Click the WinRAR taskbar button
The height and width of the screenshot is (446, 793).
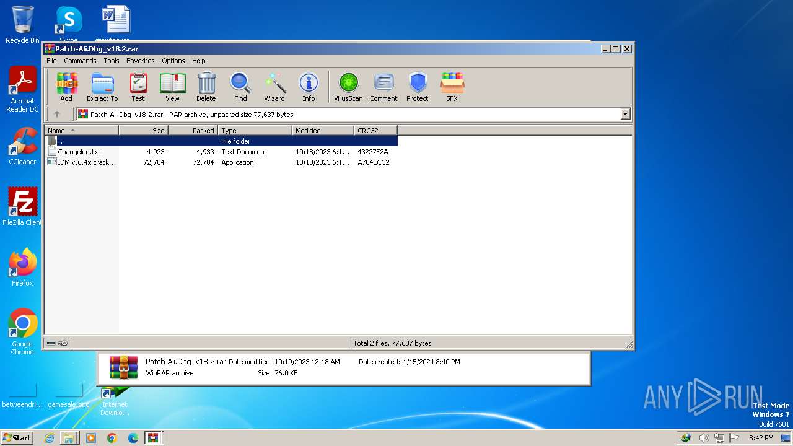tap(153, 438)
